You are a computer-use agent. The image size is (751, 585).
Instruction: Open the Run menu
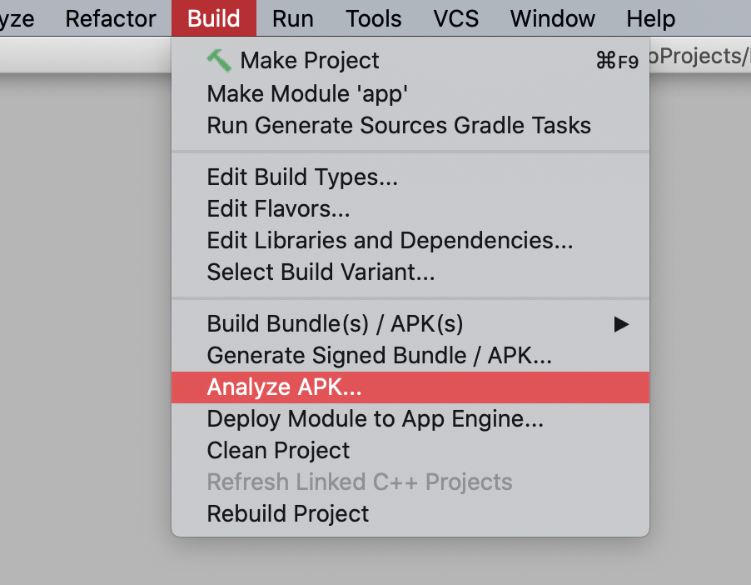click(293, 18)
